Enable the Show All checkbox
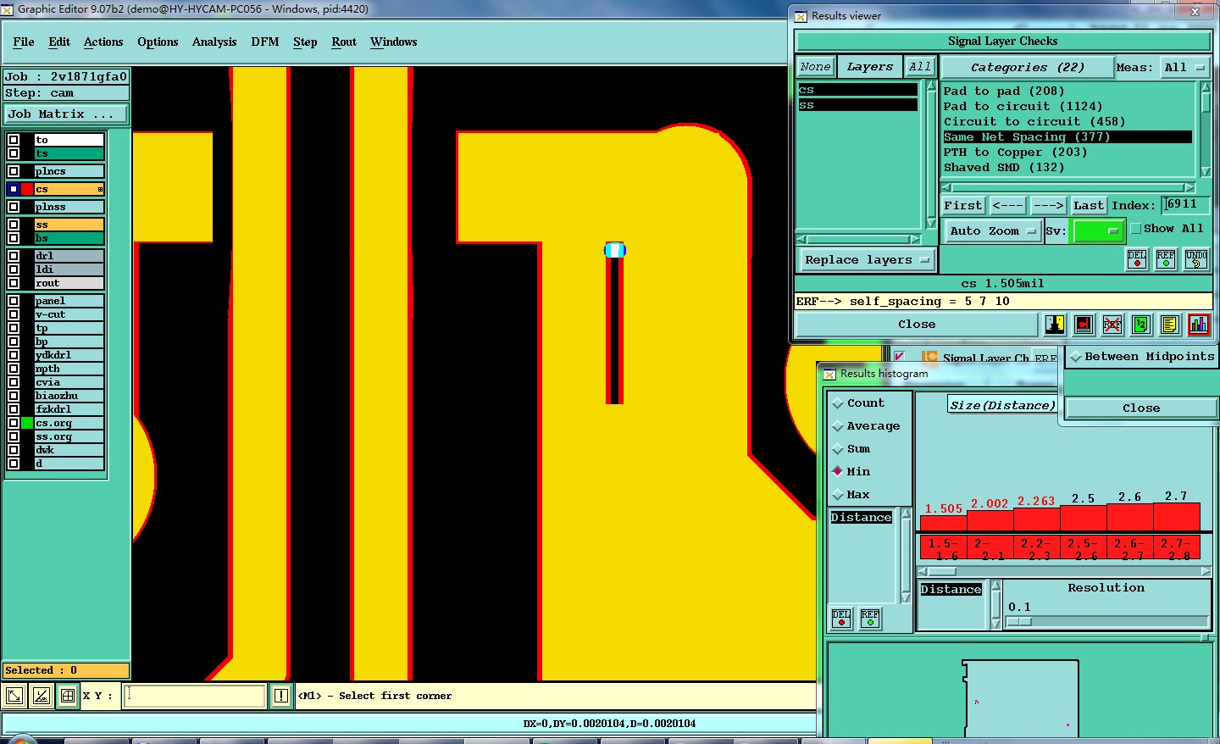Screen dimensions: 1220x744 pyautogui.click(x=1136, y=229)
